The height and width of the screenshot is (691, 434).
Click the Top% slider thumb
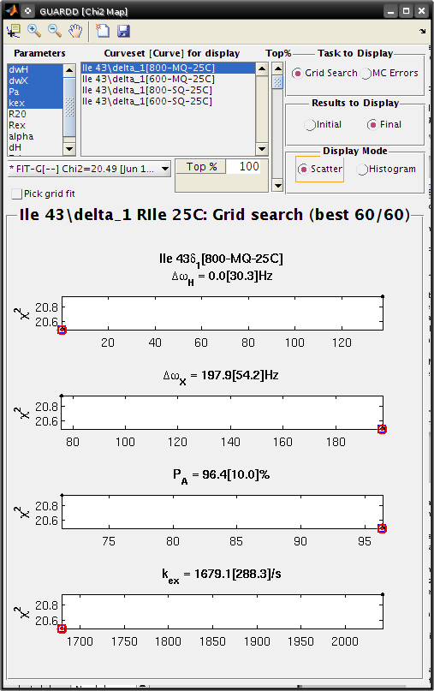pos(277,82)
